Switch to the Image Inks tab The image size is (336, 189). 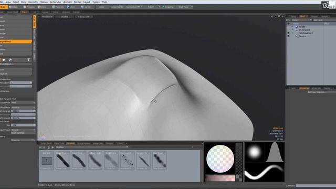98,143
